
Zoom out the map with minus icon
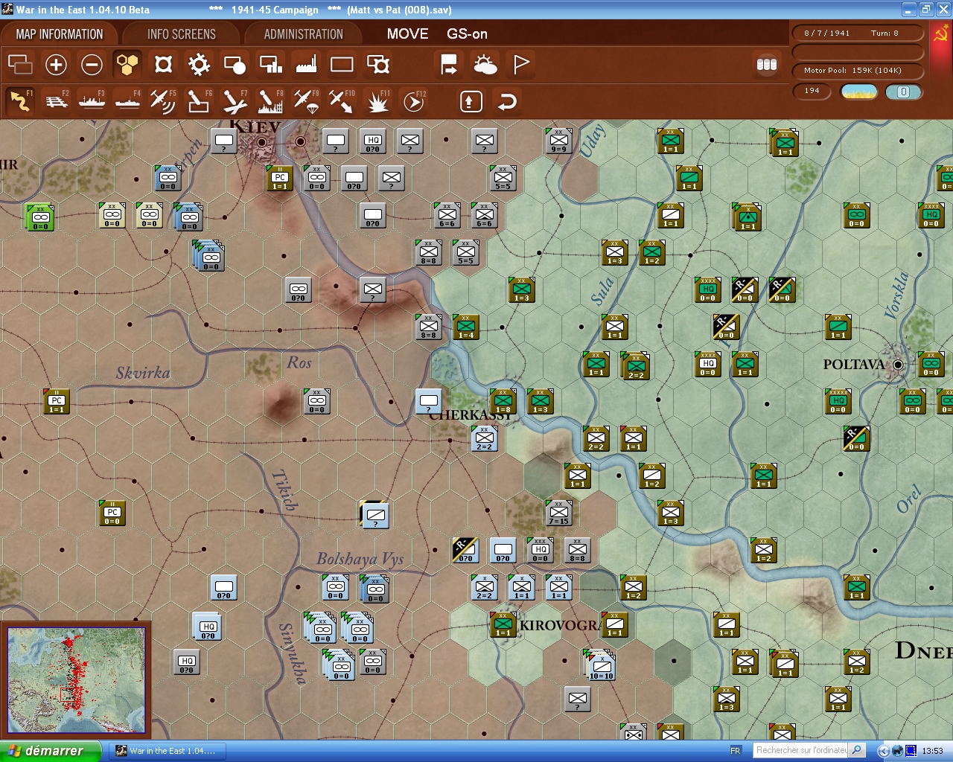92,65
